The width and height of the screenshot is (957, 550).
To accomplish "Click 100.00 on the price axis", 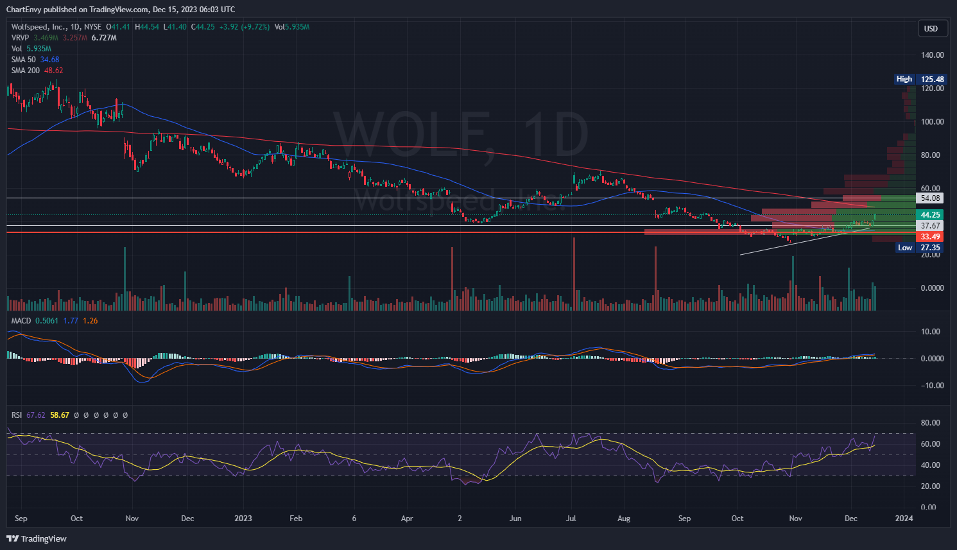I will pyautogui.click(x=932, y=122).
